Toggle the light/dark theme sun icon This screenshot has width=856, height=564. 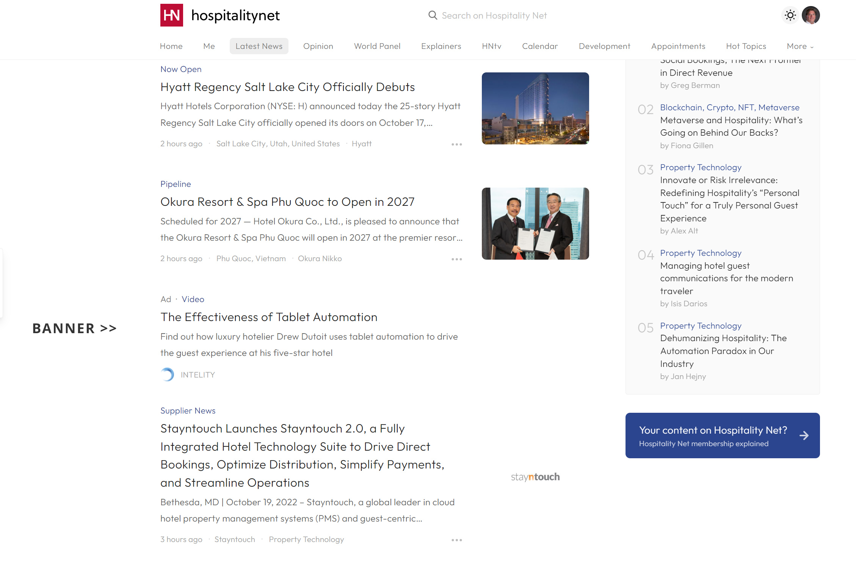click(x=790, y=15)
